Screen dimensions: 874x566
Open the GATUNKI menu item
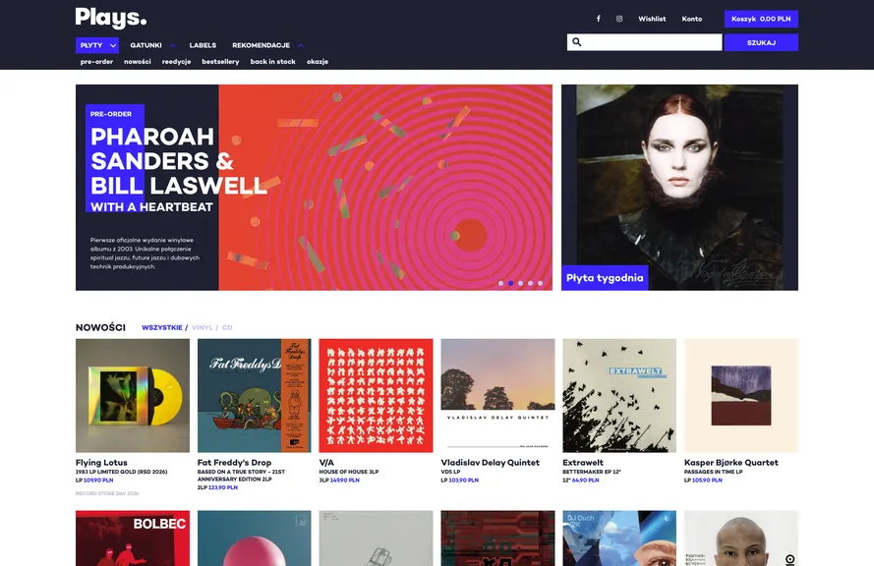[x=146, y=45]
